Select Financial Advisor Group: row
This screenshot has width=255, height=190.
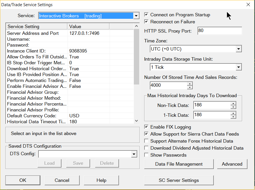70,92
